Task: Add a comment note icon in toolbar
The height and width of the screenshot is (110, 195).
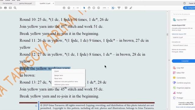Action: pyautogui.click(x=126, y=8)
